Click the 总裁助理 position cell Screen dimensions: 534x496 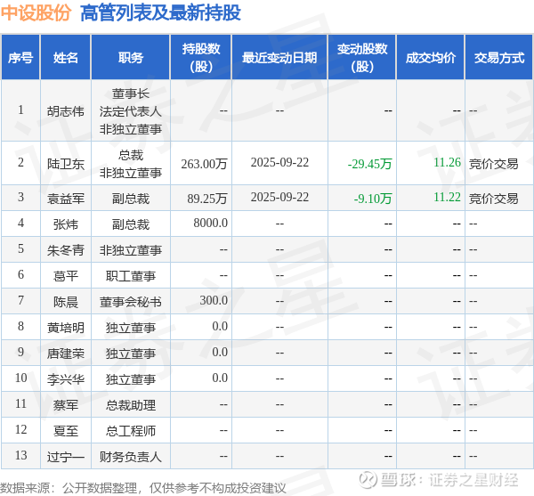pos(131,405)
